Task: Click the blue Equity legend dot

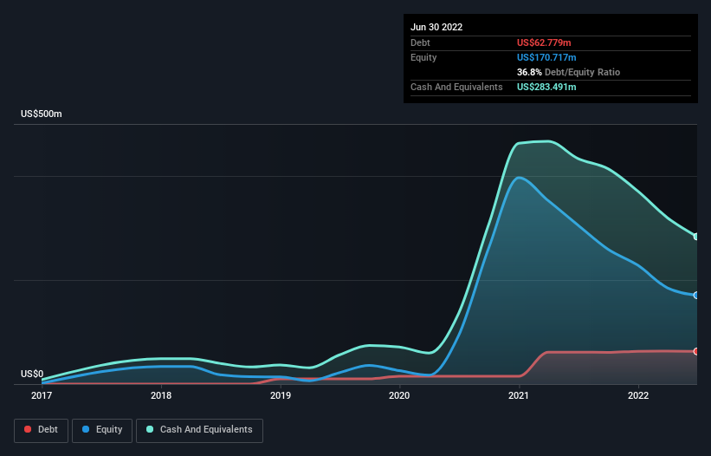Action: pyautogui.click(x=86, y=429)
